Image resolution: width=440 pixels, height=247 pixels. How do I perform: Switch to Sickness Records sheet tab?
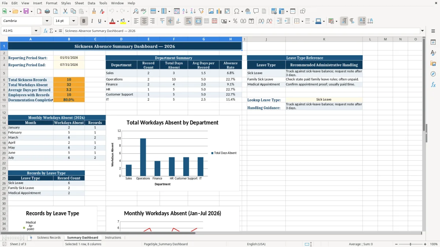coord(49,237)
